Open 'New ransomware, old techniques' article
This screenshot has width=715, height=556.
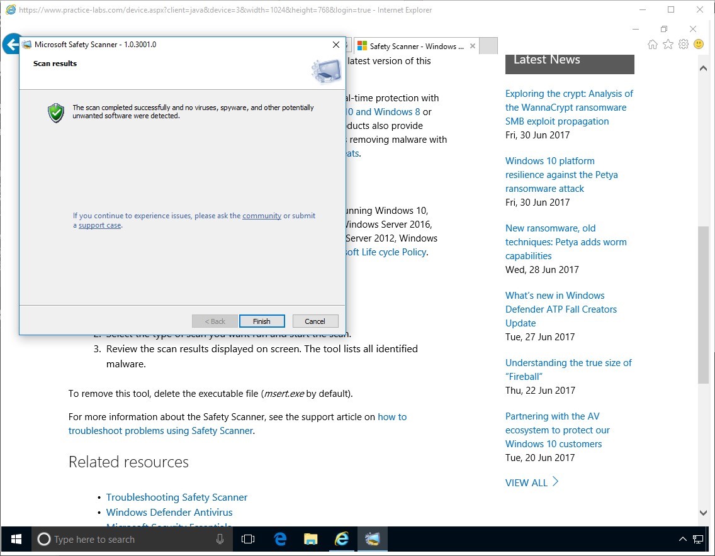coord(566,242)
